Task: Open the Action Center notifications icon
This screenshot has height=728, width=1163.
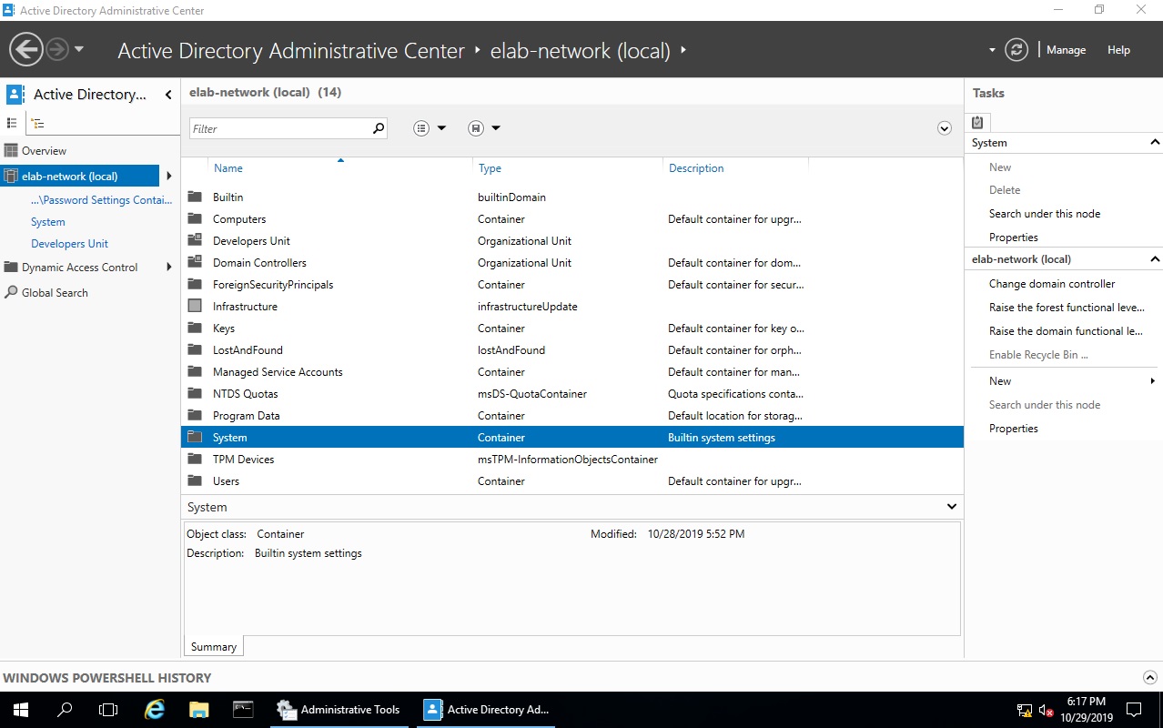Action: [1134, 710]
